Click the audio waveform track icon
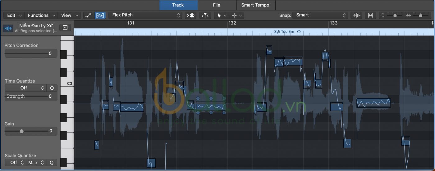This screenshot has height=171, width=435. [x=8, y=28]
